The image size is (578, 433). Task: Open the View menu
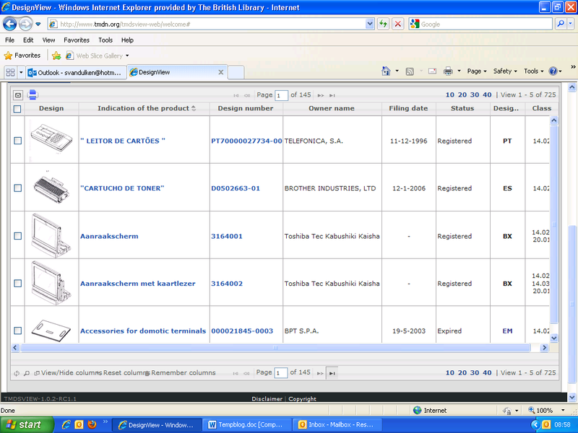click(48, 40)
